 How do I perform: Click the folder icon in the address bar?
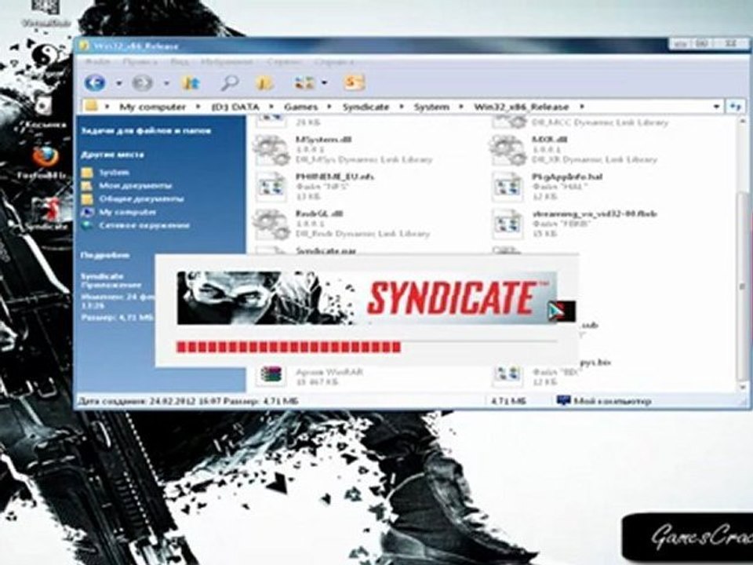pyautogui.click(x=91, y=106)
